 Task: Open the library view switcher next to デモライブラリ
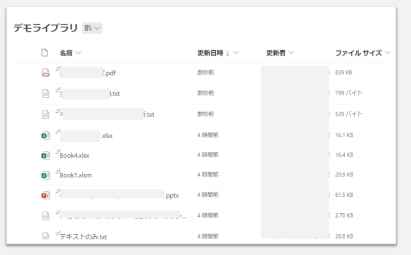[x=92, y=28]
